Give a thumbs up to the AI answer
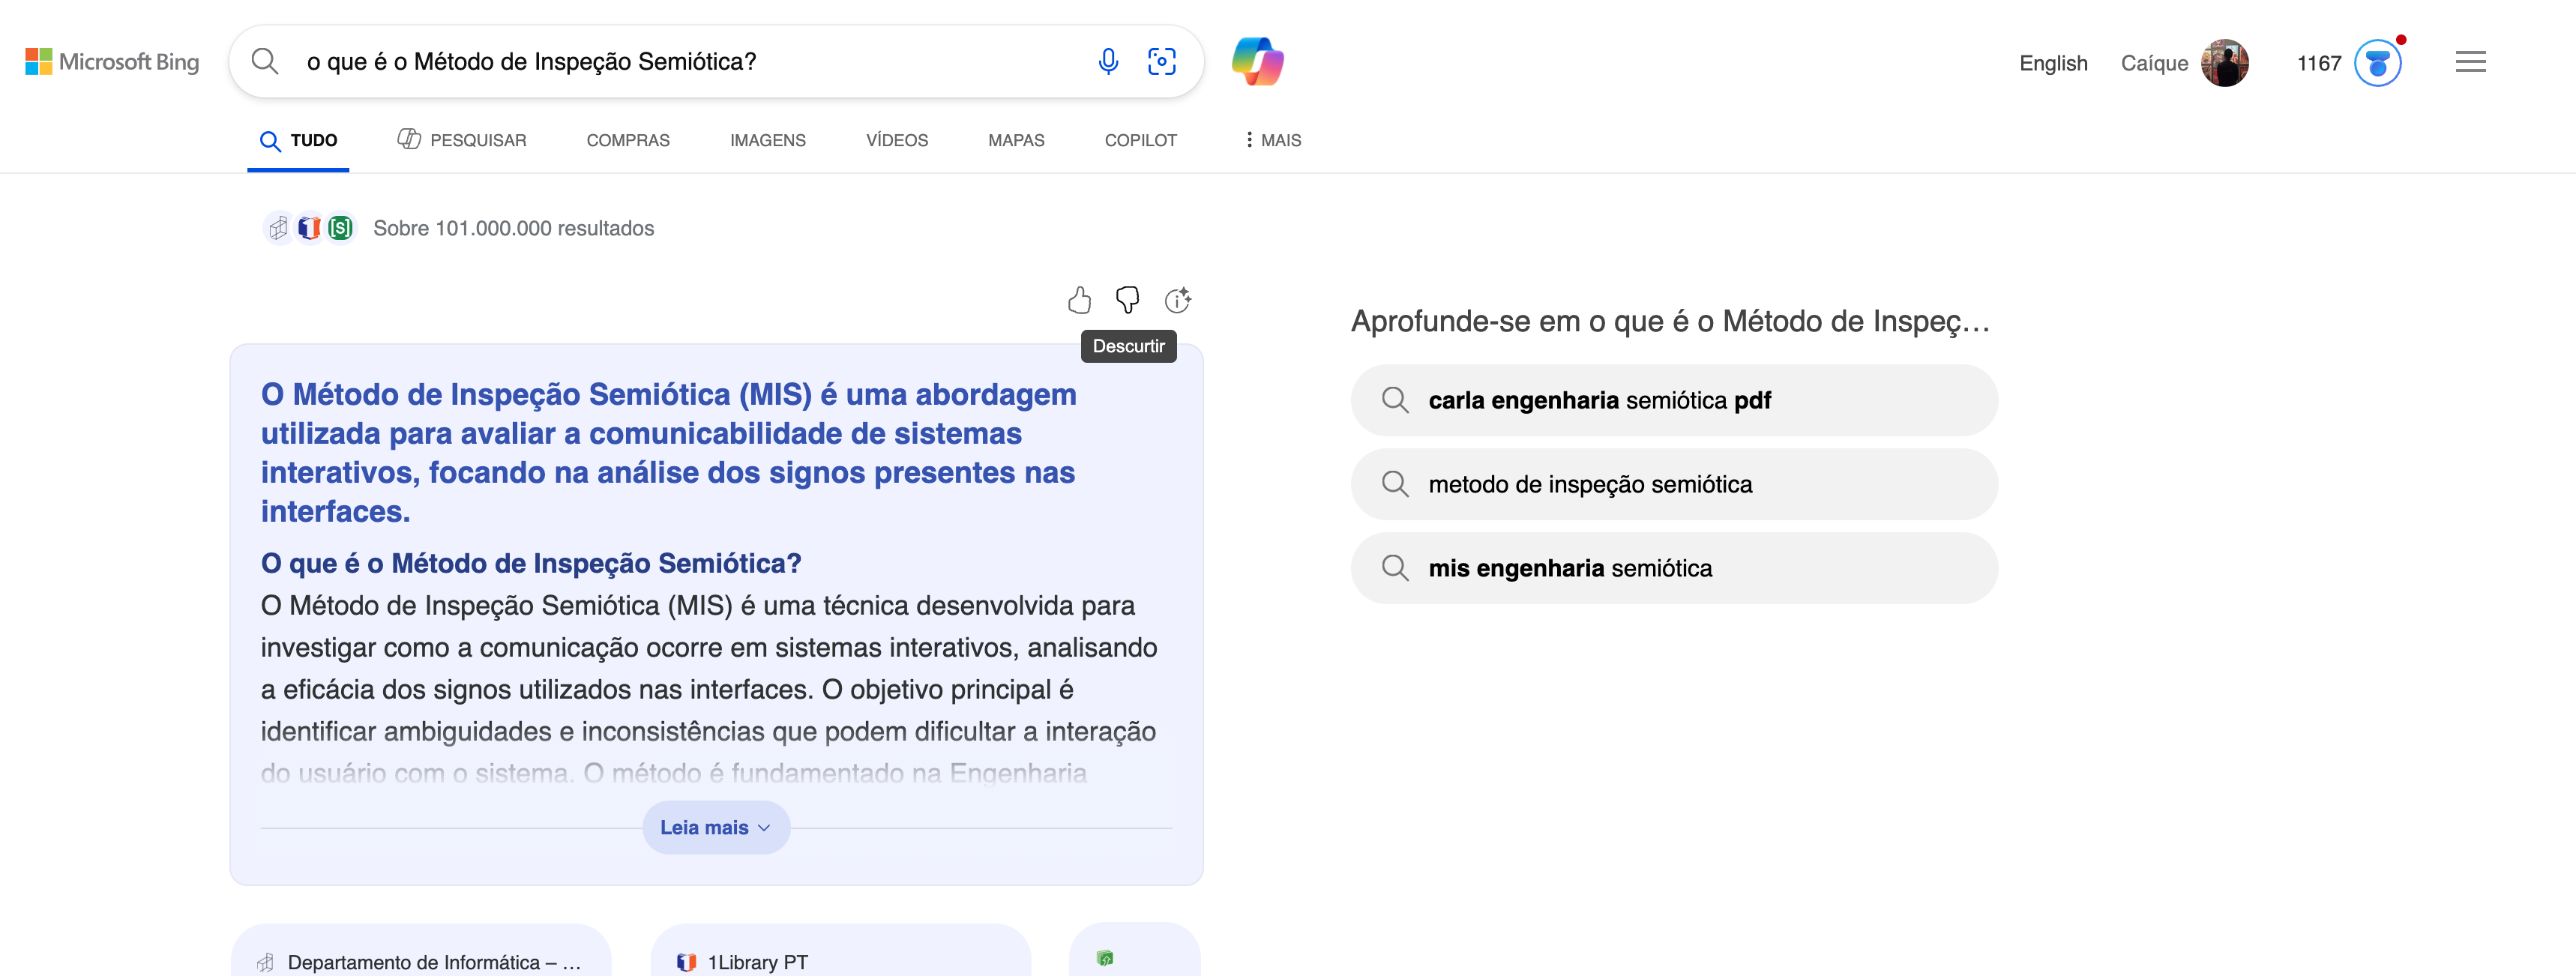This screenshot has height=976, width=2576. (1080, 298)
